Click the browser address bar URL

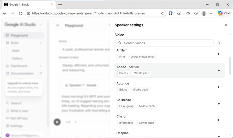89,13
